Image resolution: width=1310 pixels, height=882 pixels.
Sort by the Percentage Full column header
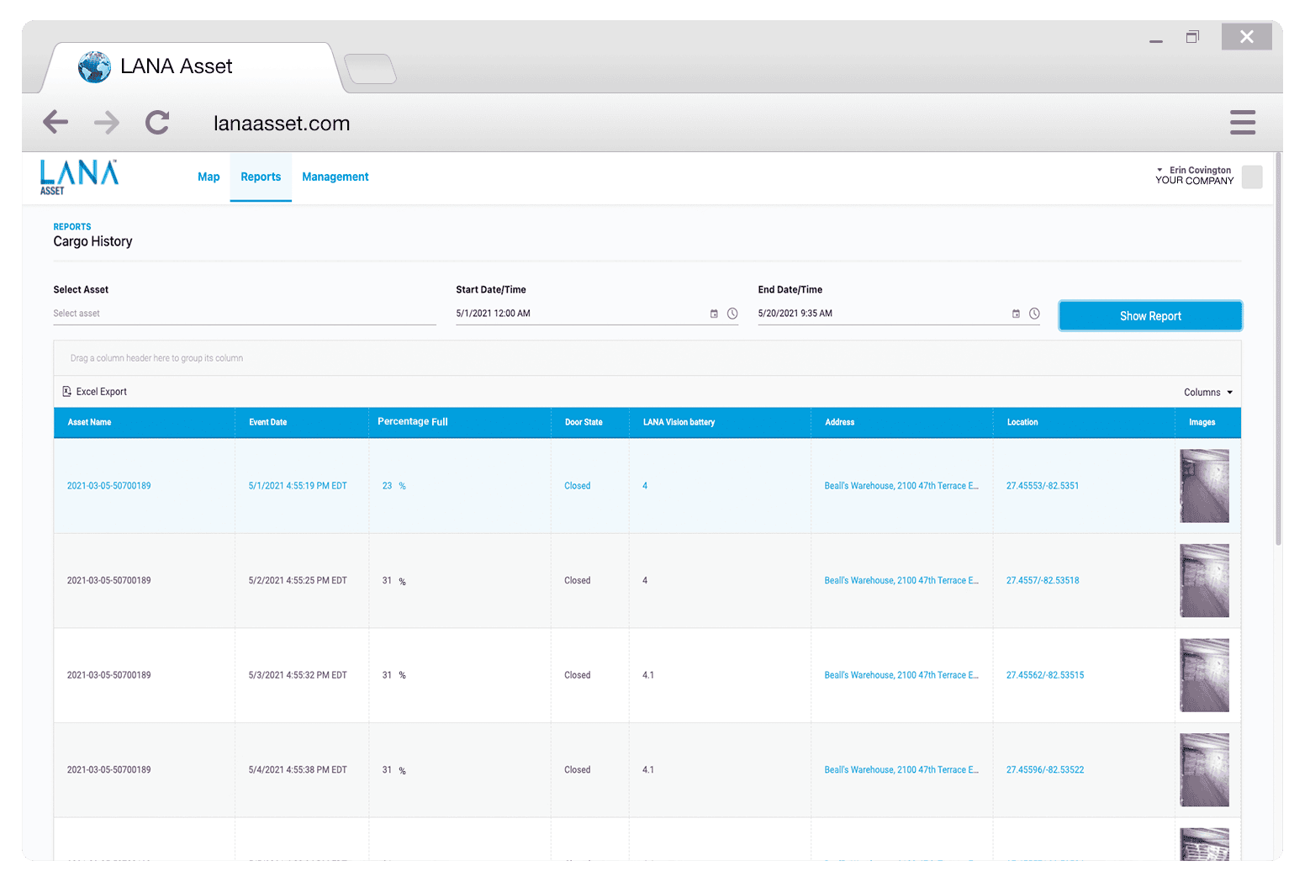pos(413,422)
